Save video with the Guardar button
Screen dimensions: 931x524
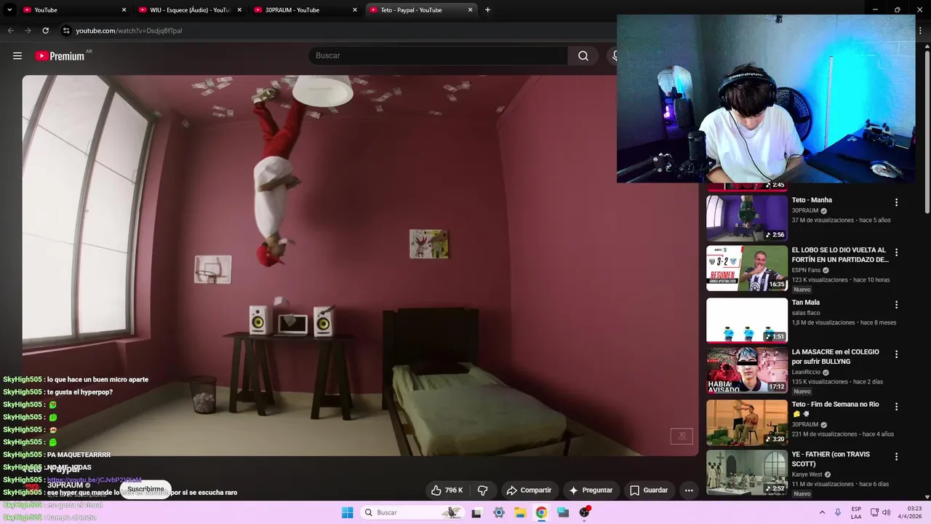click(649, 491)
